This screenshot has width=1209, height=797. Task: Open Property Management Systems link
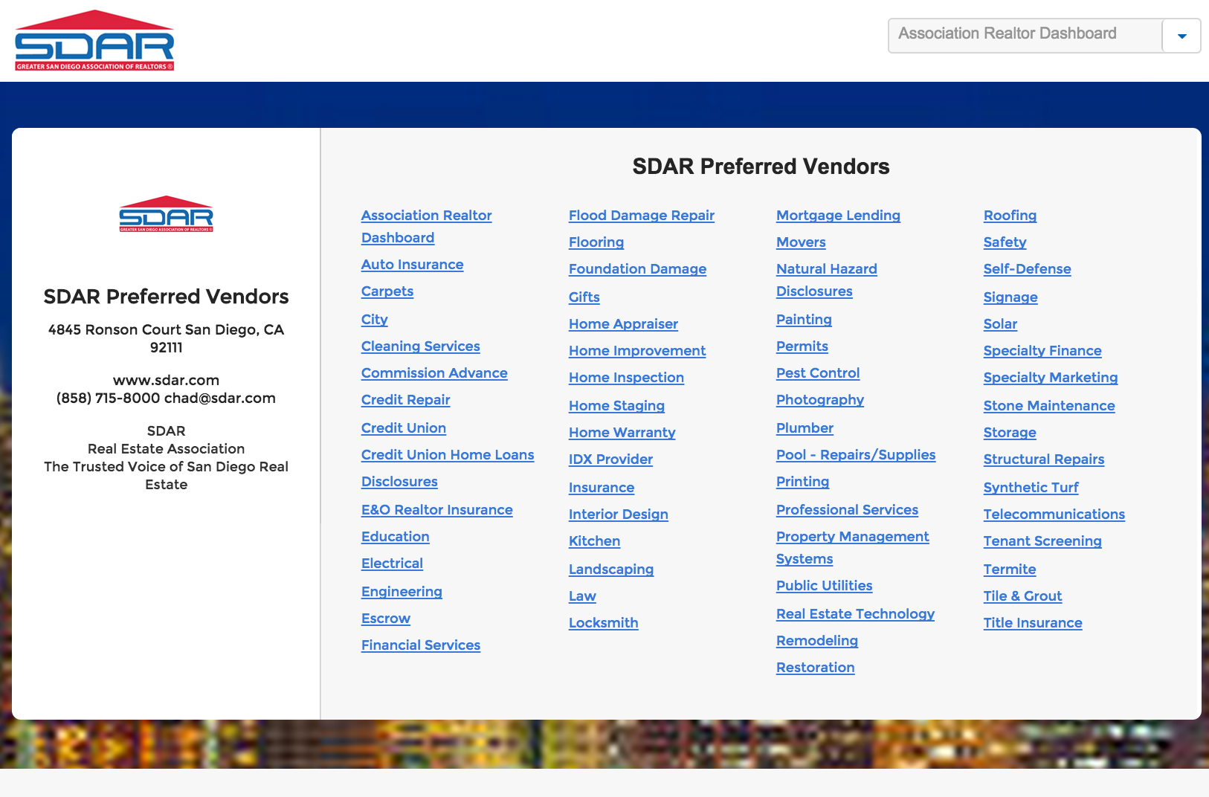[852, 547]
